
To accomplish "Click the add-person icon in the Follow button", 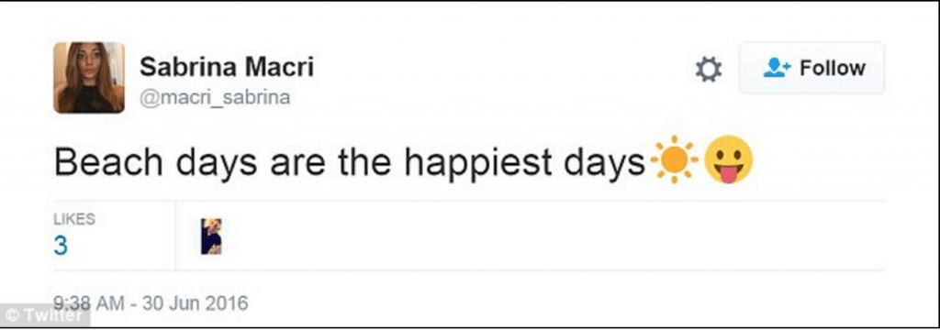I will pos(777,68).
